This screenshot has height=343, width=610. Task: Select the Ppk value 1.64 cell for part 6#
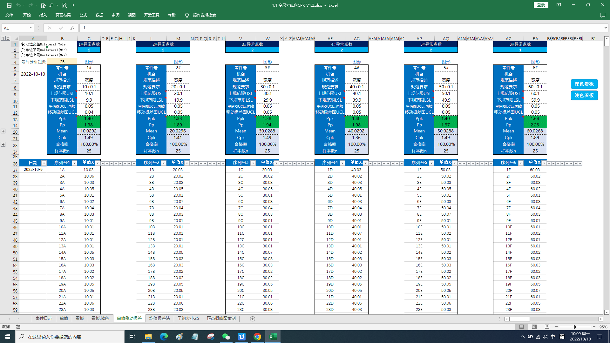(x=535, y=118)
